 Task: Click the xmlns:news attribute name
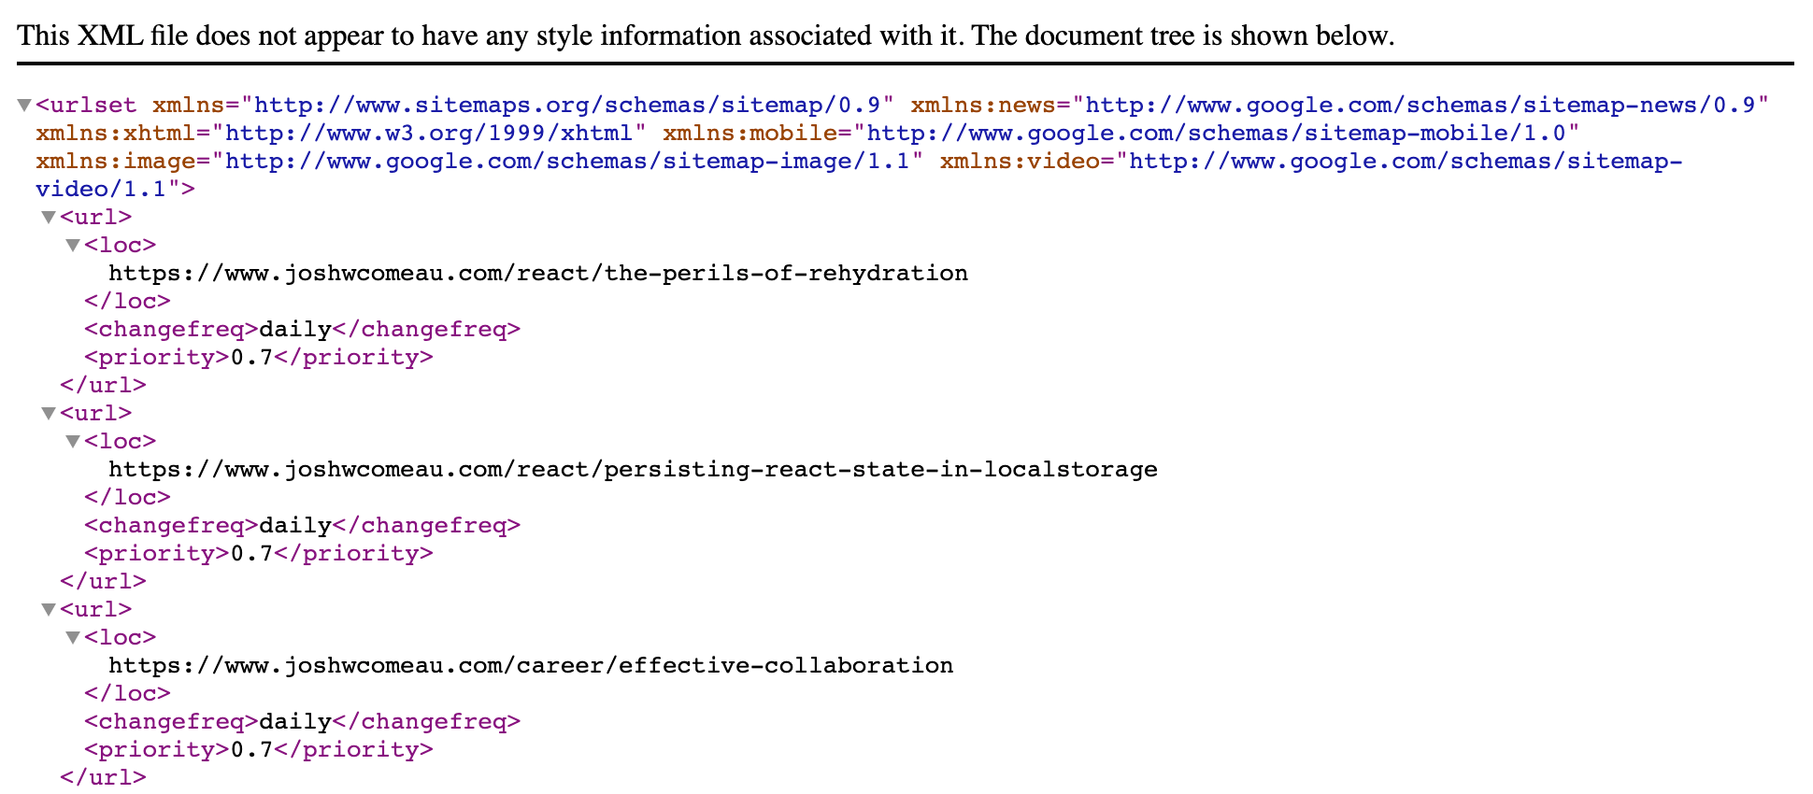[984, 105]
